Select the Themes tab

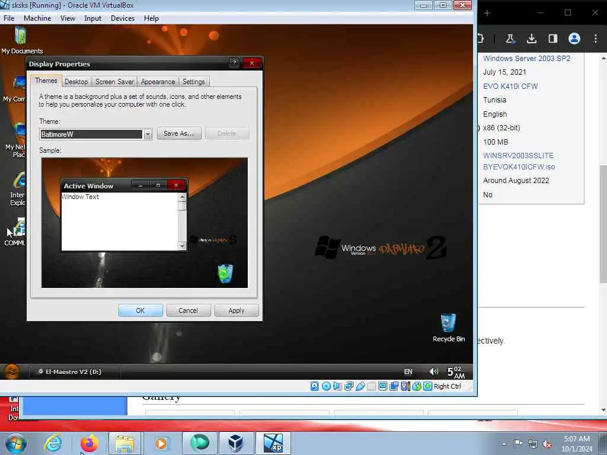[46, 81]
